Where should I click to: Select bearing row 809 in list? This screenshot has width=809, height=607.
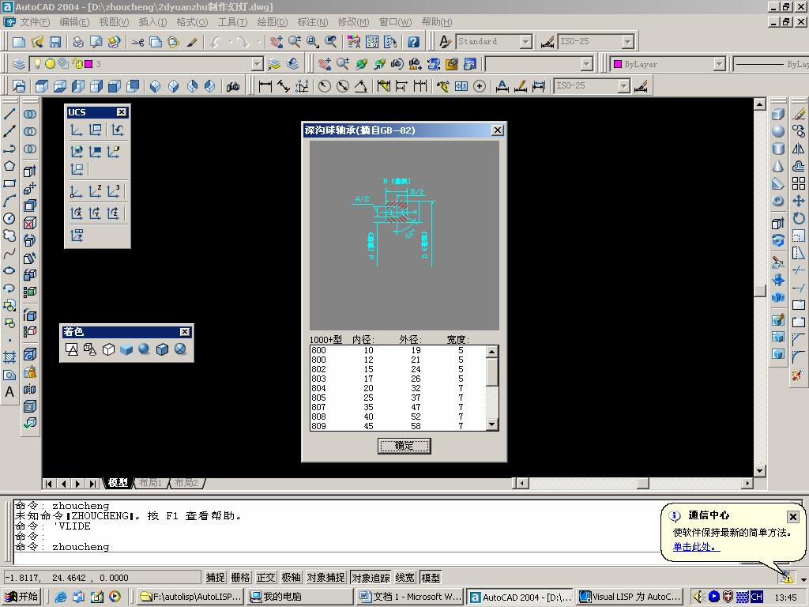pyautogui.click(x=398, y=426)
